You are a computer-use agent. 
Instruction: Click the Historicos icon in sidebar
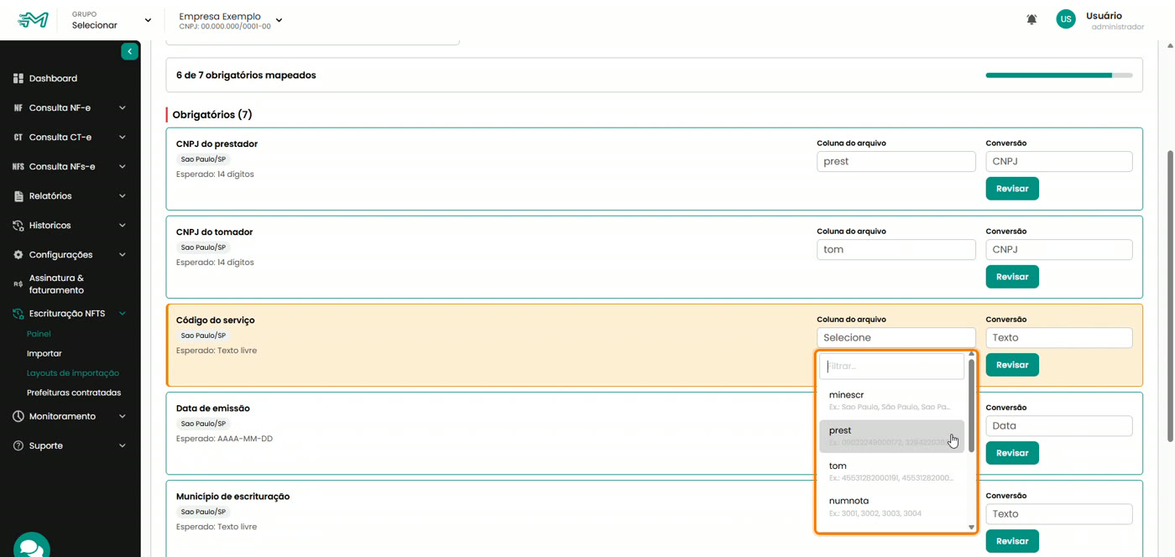[x=18, y=226]
